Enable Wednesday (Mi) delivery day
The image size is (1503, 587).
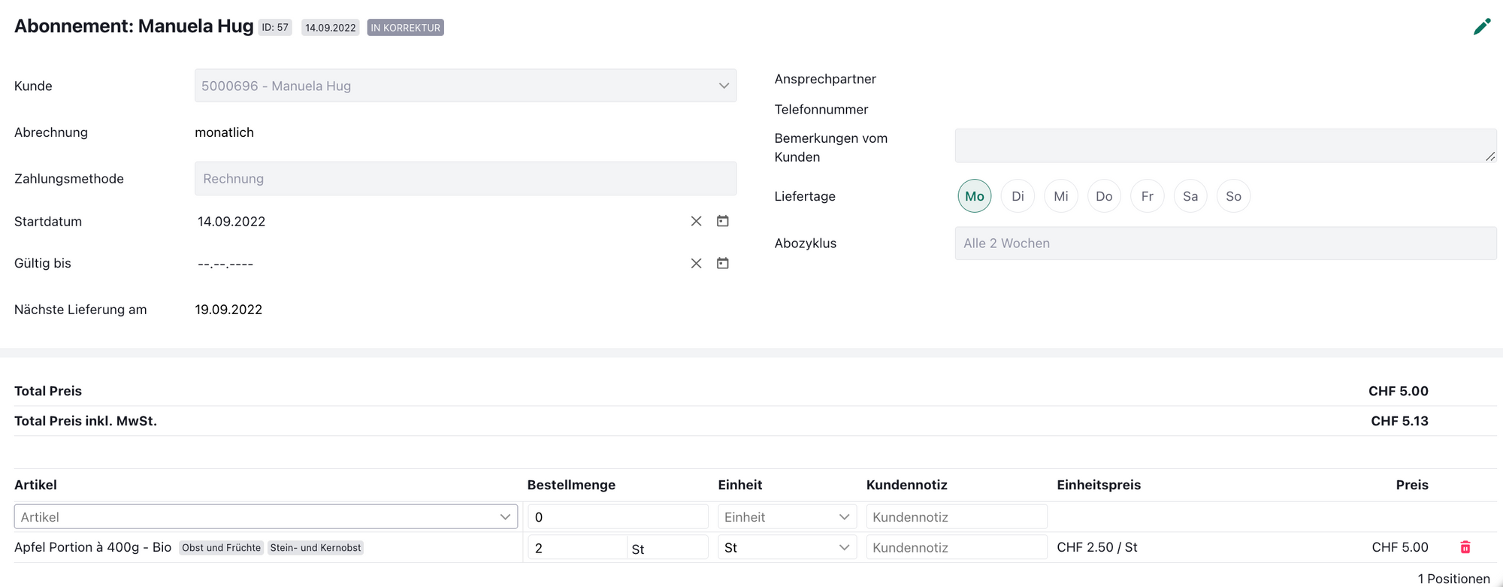(1060, 196)
